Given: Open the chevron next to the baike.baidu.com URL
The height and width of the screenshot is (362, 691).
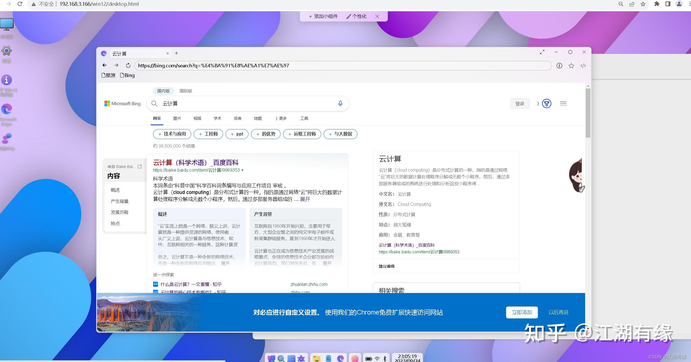Looking at the screenshot, I should pyautogui.click(x=242, y=170).
